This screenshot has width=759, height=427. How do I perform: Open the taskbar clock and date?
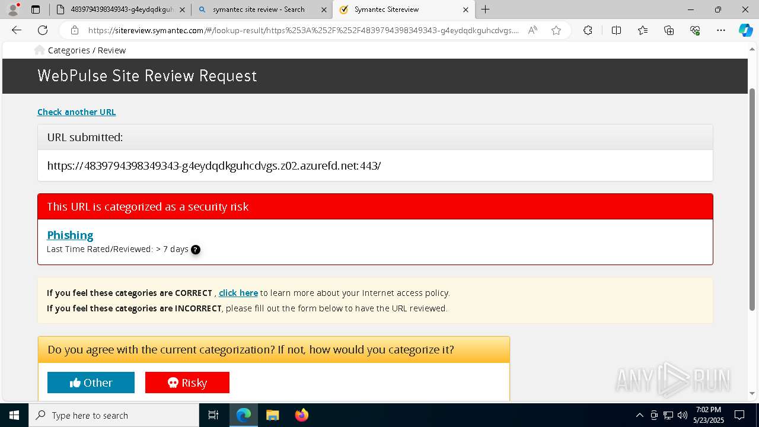(708, 415)
